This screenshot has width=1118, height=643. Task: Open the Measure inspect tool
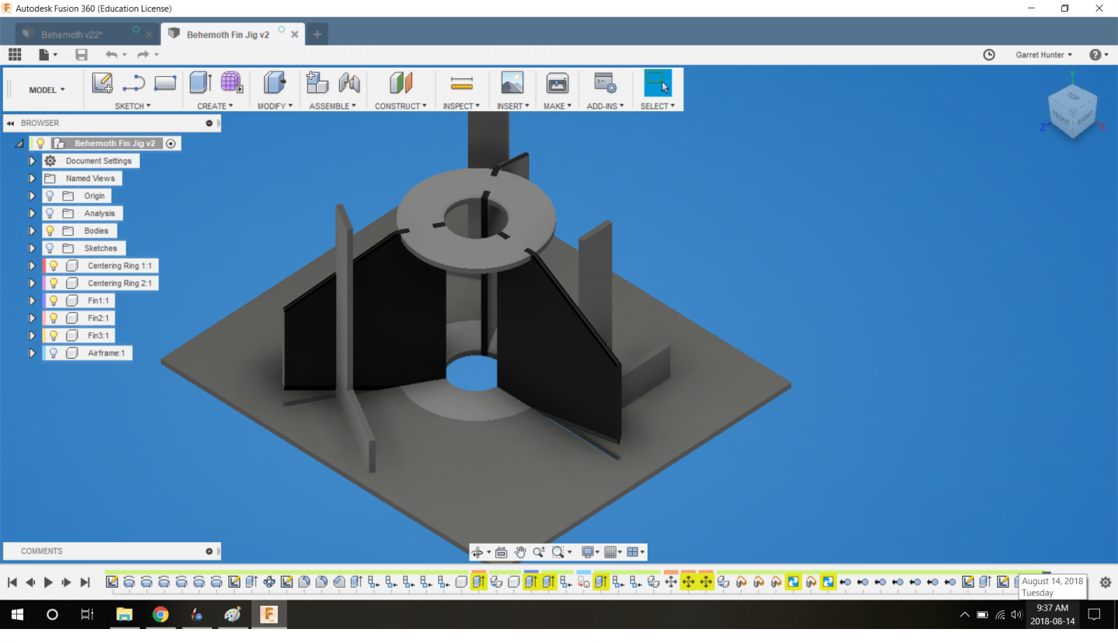(461, 83)
